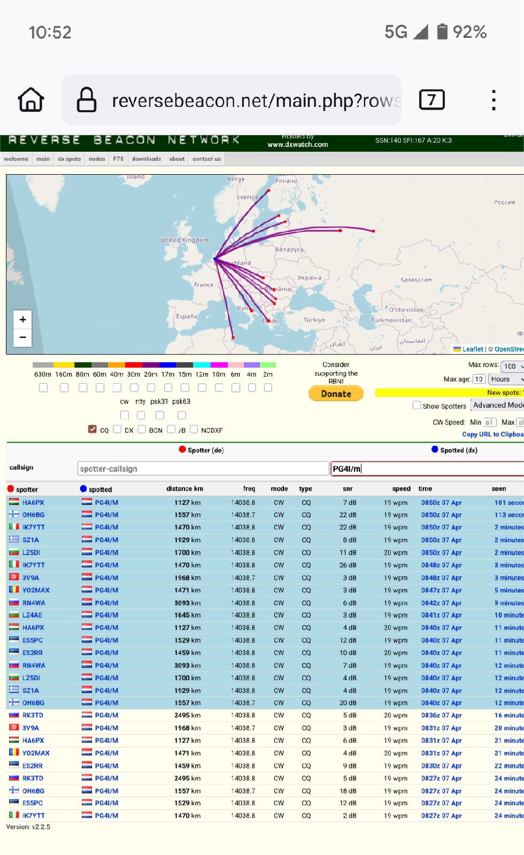Open the reversebeacon.net address bar

(x=231, y=99)
